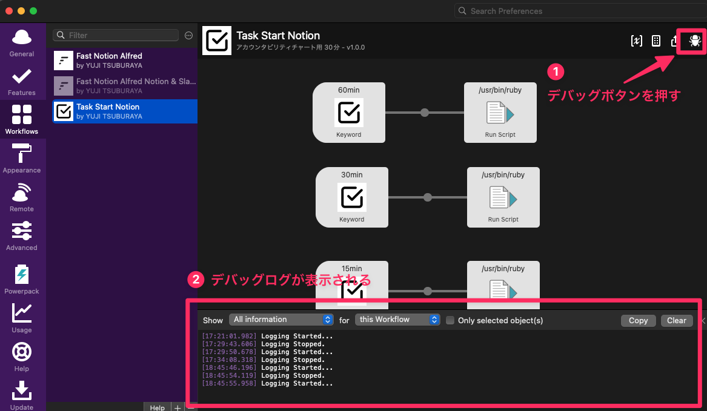707x411 pixels.
Task: Select the Fast Notion Alfred workflow
Action: (x=125, y=61)
